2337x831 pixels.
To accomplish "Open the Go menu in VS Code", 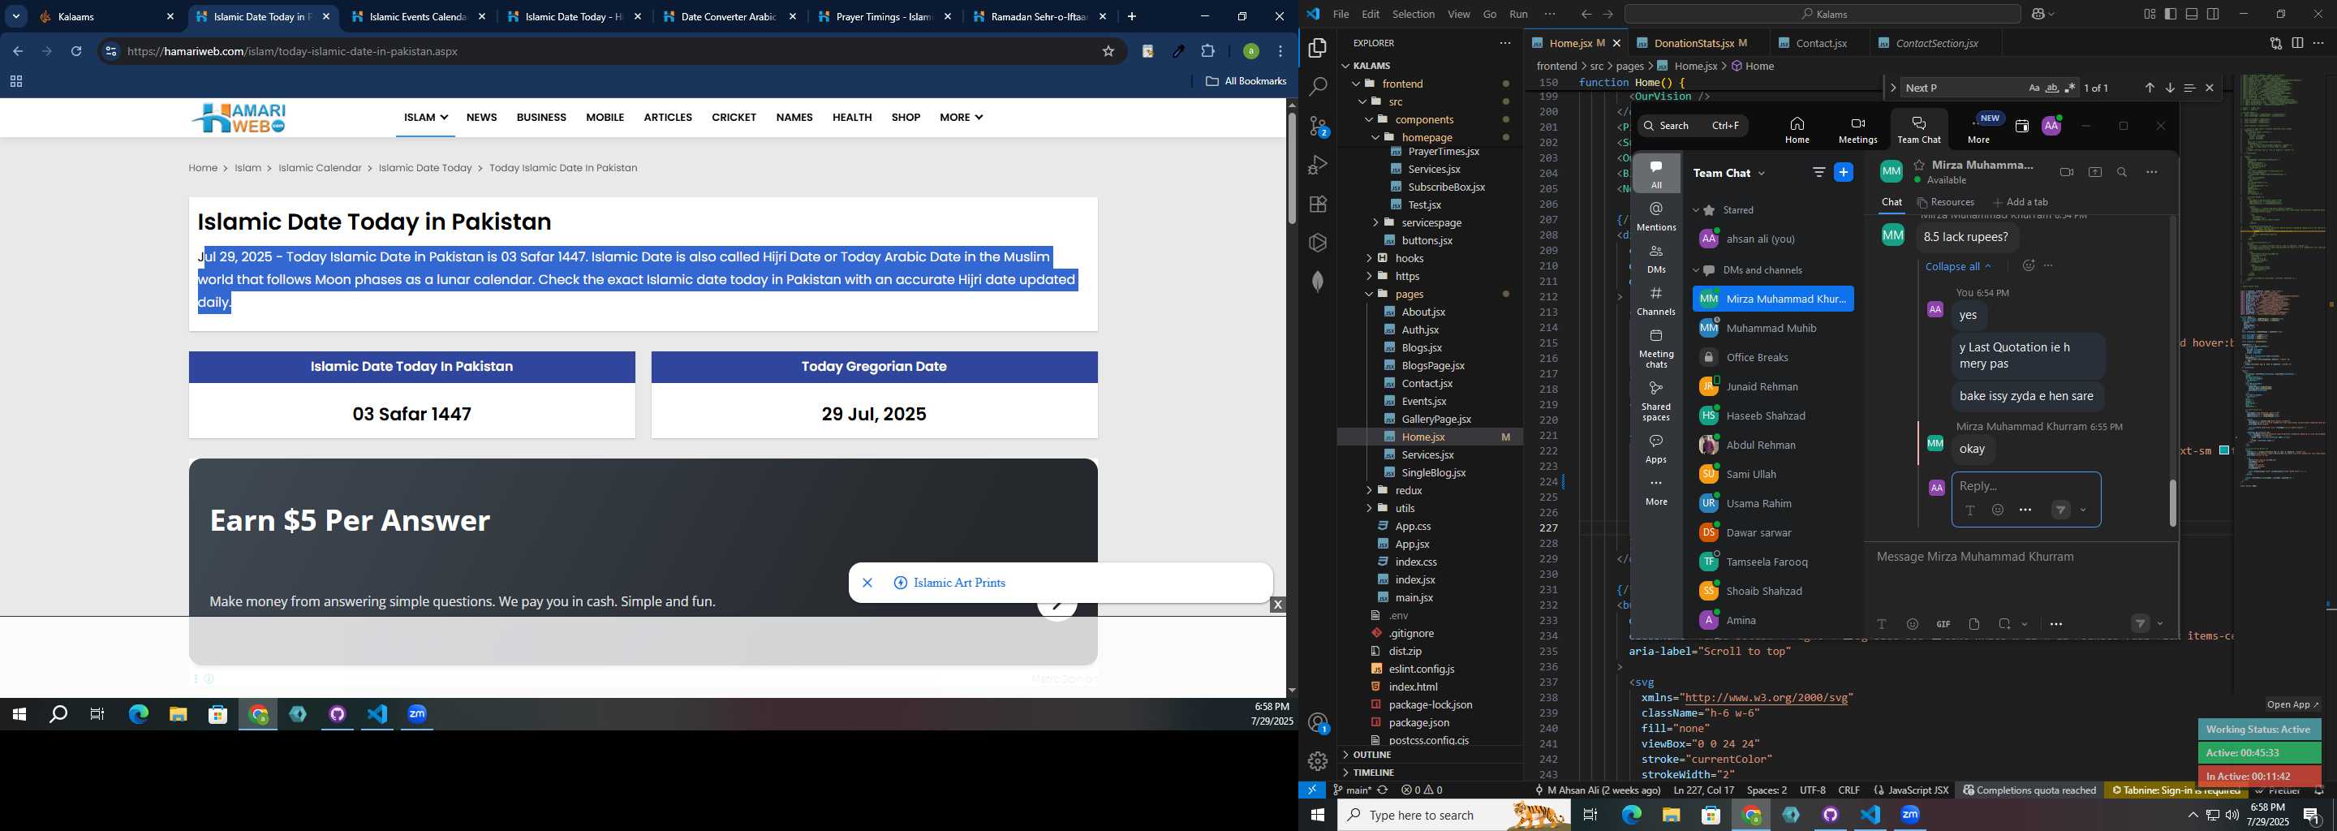I will click(x=1490, y=15).
